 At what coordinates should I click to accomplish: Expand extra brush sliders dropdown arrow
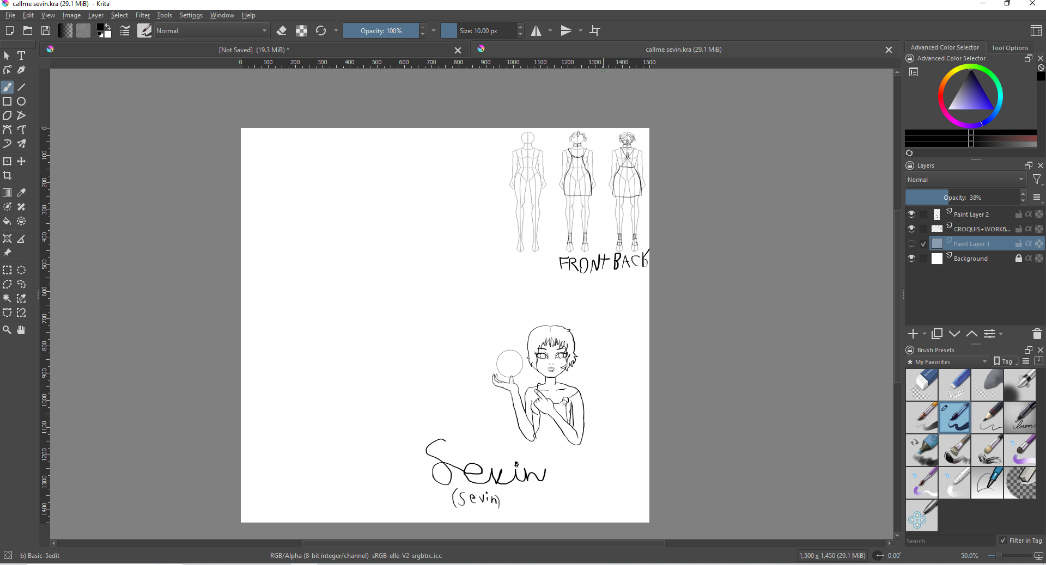[434, 30]
